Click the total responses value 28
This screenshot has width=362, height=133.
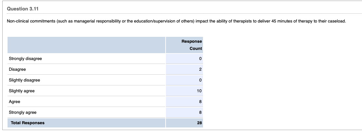click(199, 123)
